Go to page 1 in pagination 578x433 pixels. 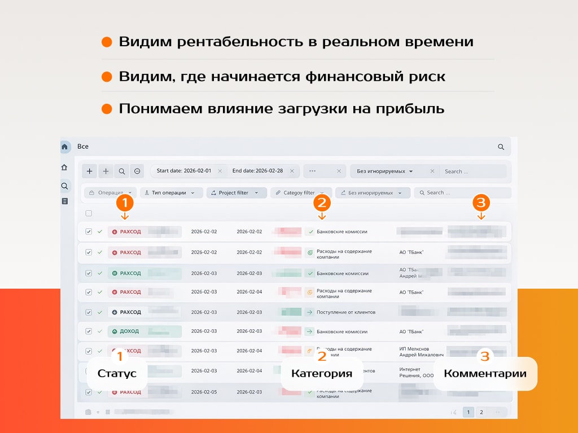point(468,412)
